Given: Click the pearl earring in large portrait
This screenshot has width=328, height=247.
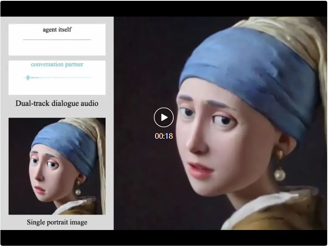Looking at the screenshot, I should (x=280, y=174).
